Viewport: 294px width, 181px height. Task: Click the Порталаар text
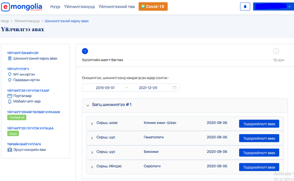[23, 96]
